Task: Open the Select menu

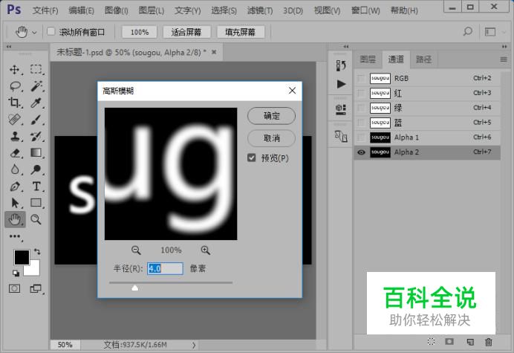Action: coord(224,10)
